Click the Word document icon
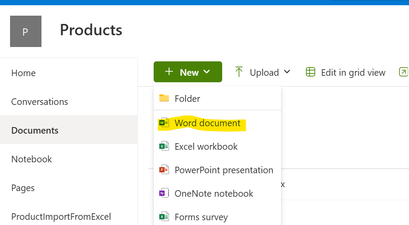 click(x=164, y=123)
